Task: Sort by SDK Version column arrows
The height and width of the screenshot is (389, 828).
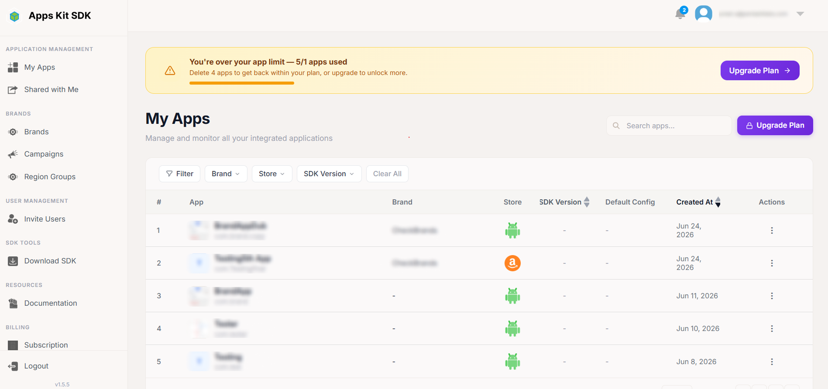Action: click(587, 202)
